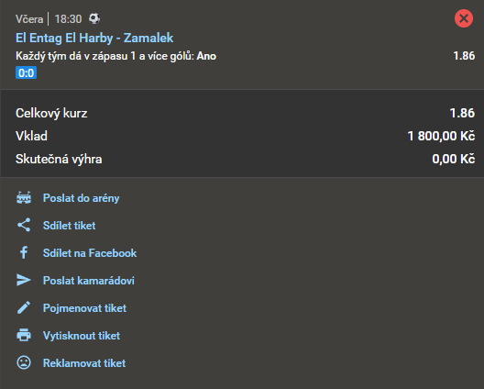Click the paper plane send icon
This screenshot has width=484, height=389.
tap(24, 280)
